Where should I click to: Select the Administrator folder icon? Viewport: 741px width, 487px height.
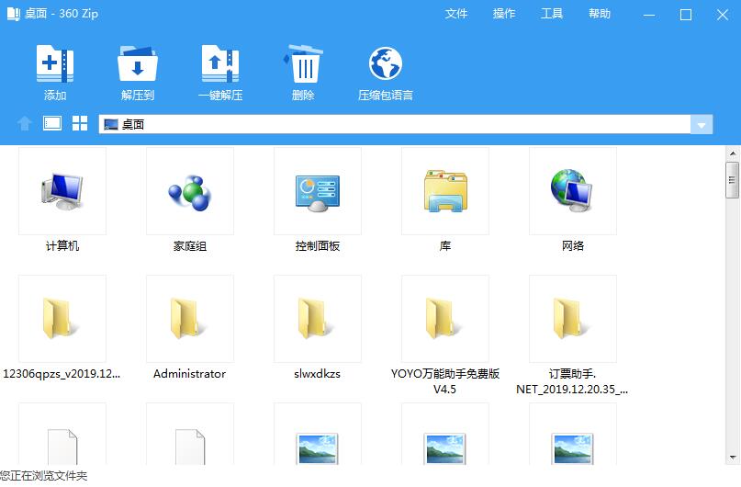(190, 319)
